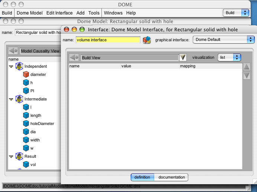Select the width tree row

[35, 140]
